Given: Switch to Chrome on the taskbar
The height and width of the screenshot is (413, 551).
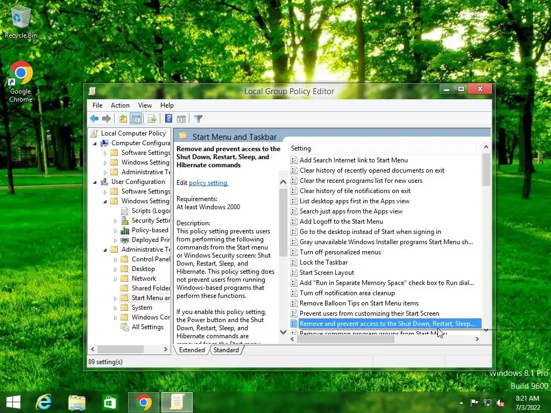Looking at the screenshot, I should click(x=143, y=402).
